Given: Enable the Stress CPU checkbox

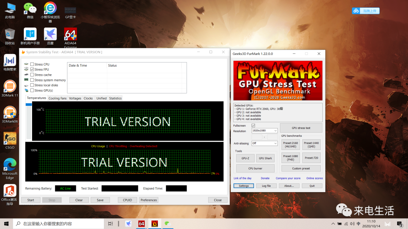Looking at the screenshot, I should point(32,64).
